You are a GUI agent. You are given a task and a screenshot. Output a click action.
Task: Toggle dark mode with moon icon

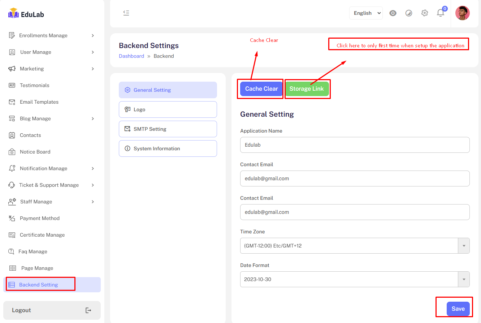[408, 13]
